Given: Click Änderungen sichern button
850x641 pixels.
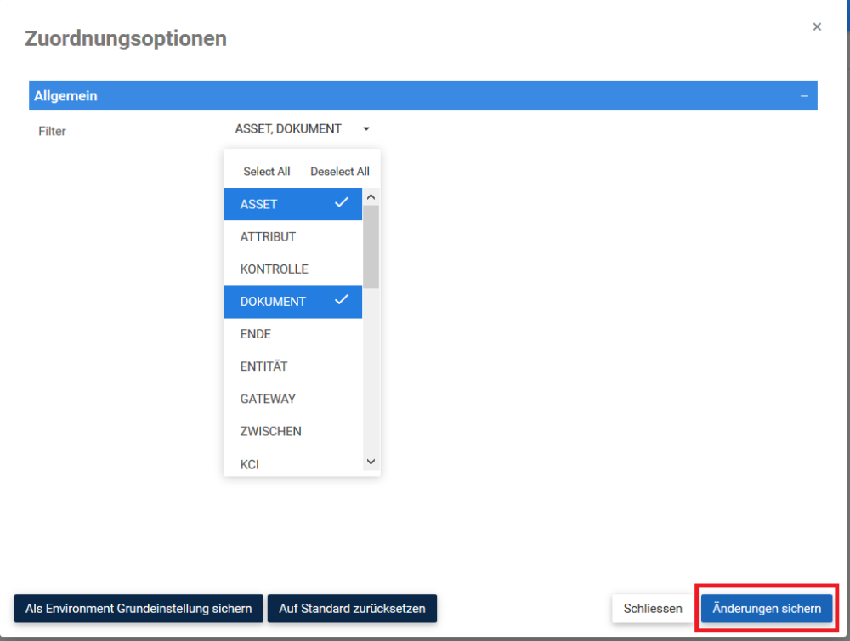Looking at the screenshot, I should pos(767,609).
